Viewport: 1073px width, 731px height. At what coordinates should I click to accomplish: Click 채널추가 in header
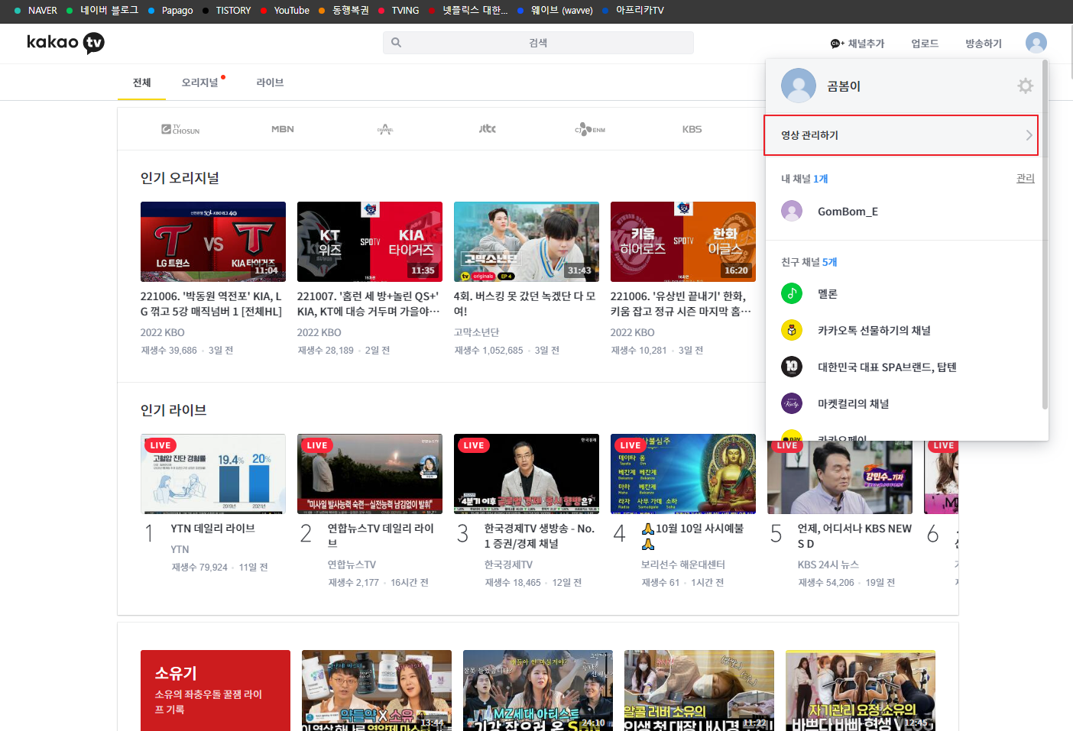pyautogui.click(x=857, y=44)
